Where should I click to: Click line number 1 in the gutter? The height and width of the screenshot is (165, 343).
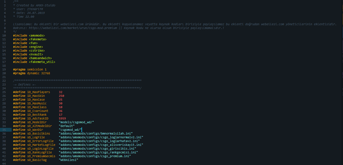[x=5, y=1]
